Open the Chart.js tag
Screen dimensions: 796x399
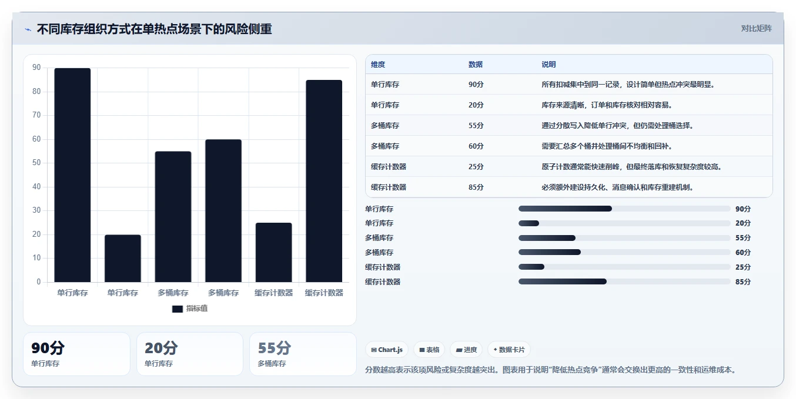(x=387, y=350)
